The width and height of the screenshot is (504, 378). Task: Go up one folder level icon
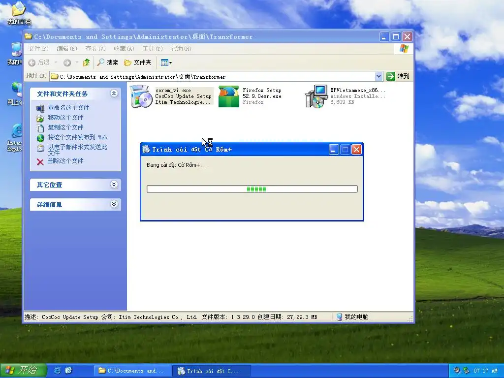pyautogui.click(x=86, y=63)
